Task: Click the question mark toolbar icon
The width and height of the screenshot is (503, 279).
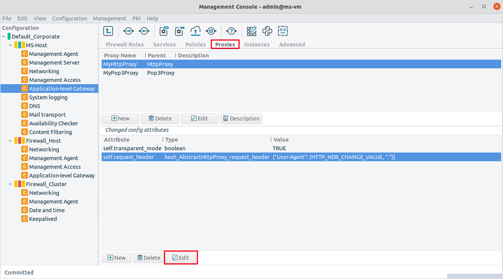Action: pyautogui.click(x=231, y=31)
